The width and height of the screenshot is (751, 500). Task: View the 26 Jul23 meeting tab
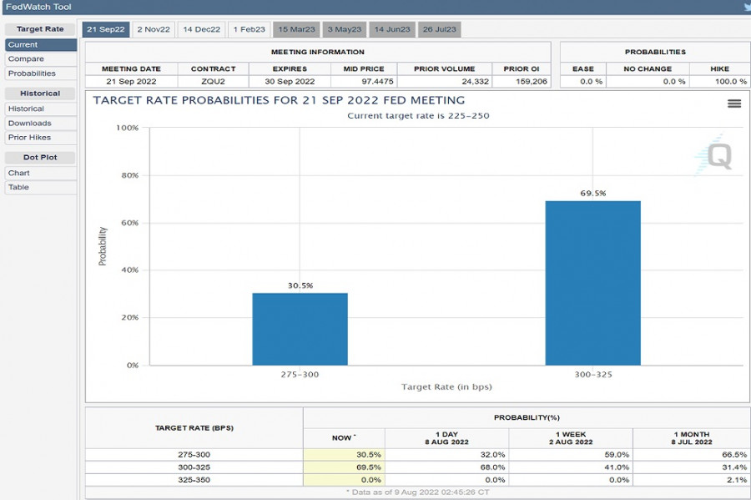pyautogui.click(x=440, y=29)
